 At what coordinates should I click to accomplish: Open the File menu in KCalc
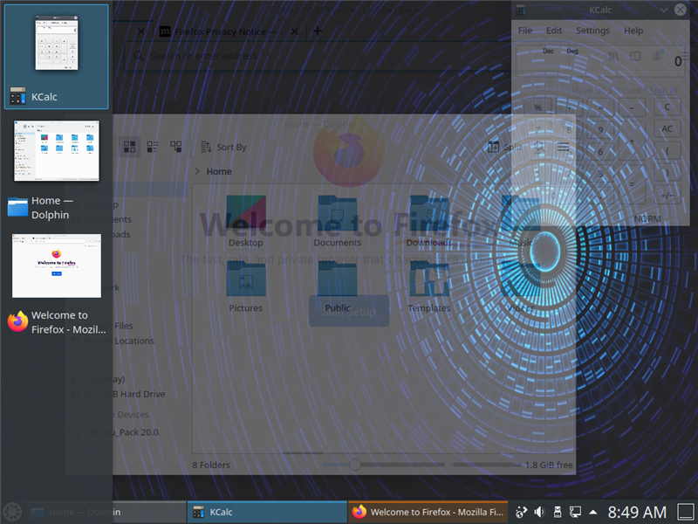click(525, 31)
